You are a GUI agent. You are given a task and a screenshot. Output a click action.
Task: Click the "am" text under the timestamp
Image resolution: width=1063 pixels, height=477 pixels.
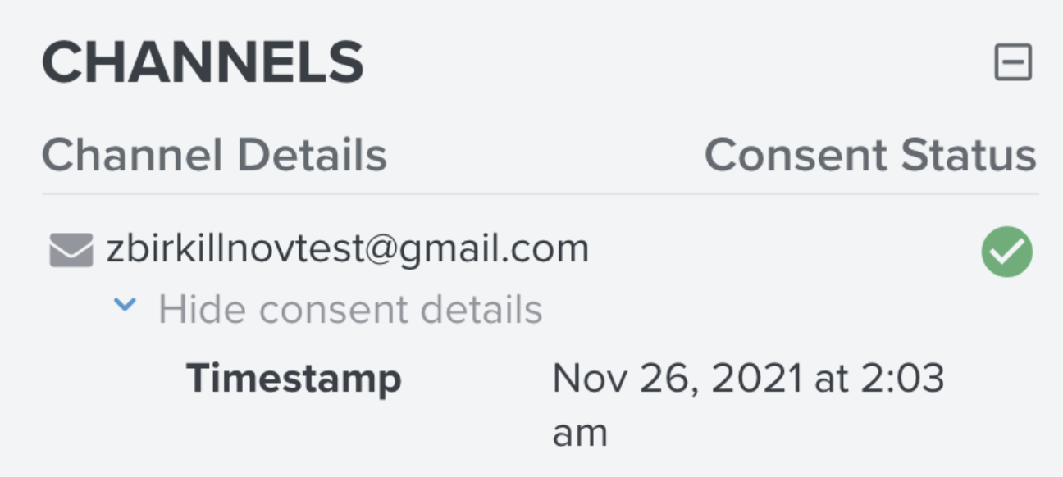point(580,434)
